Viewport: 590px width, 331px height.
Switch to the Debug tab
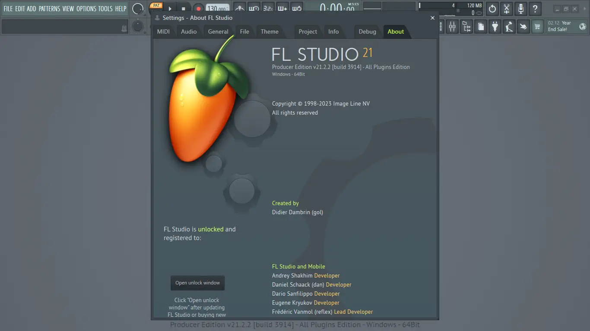368,31
